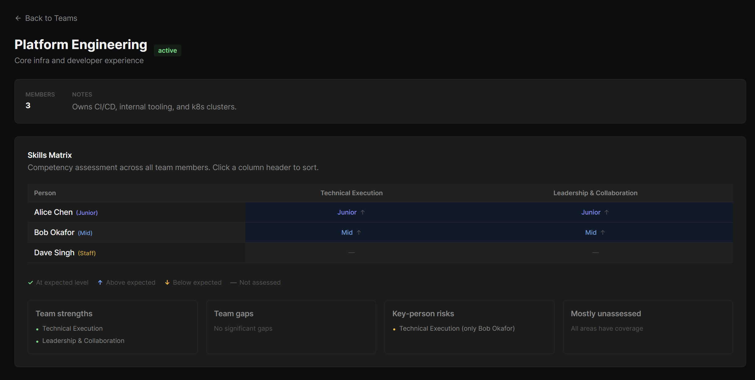
Task: Sort by the Technical Execution column header
Action: tap(351, 193)
